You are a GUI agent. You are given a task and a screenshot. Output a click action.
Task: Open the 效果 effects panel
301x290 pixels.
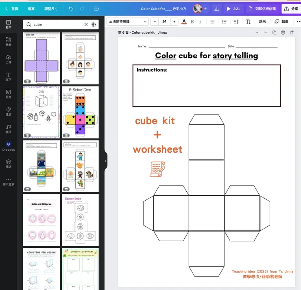[262, 22]
